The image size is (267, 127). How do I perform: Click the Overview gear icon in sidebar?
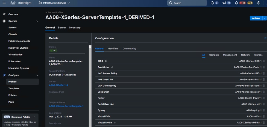[x=4, y=14]
